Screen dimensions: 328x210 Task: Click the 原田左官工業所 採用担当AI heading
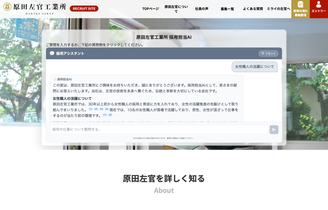[x=164, y=37]
